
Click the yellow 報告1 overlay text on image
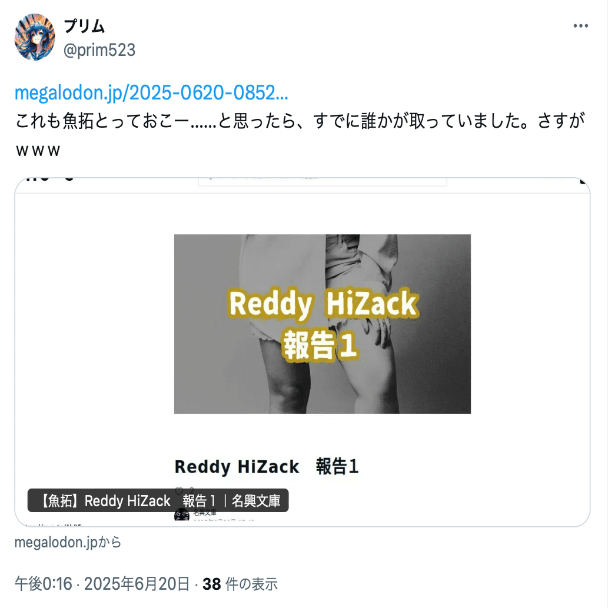tap(320, 345)
